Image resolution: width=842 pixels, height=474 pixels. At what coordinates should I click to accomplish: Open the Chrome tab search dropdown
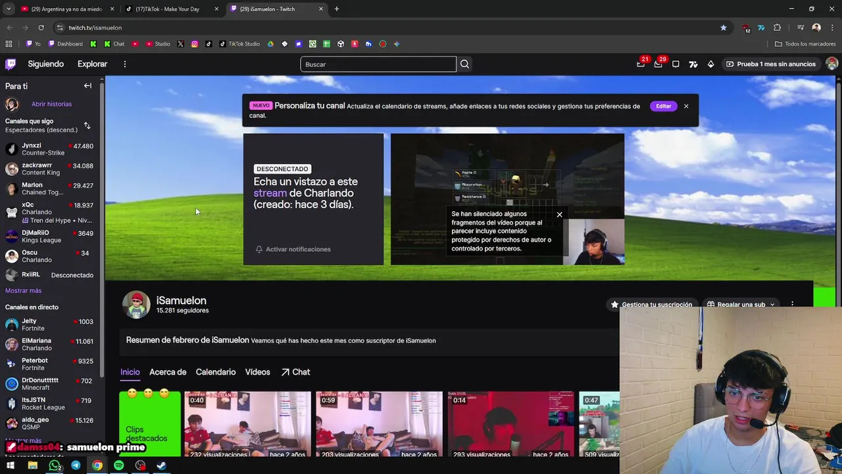tap(9, 9)
